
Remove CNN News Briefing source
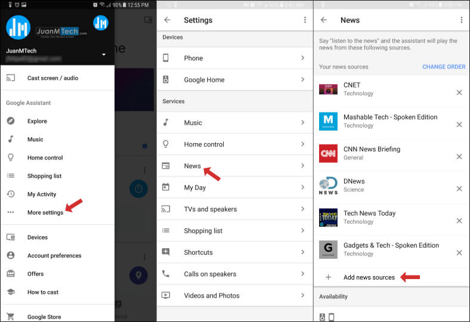point(459,157)
